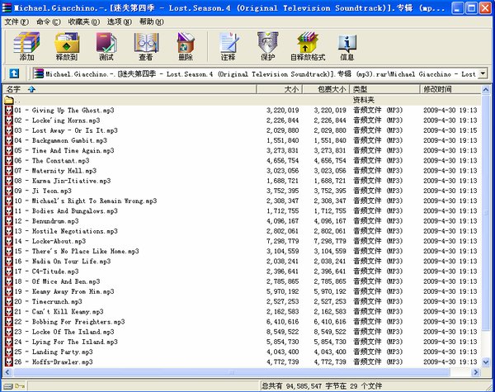This screenshot has height=392, width=495.
Task: Click mp3 icon of Maternity Hell
Action: 9,171
